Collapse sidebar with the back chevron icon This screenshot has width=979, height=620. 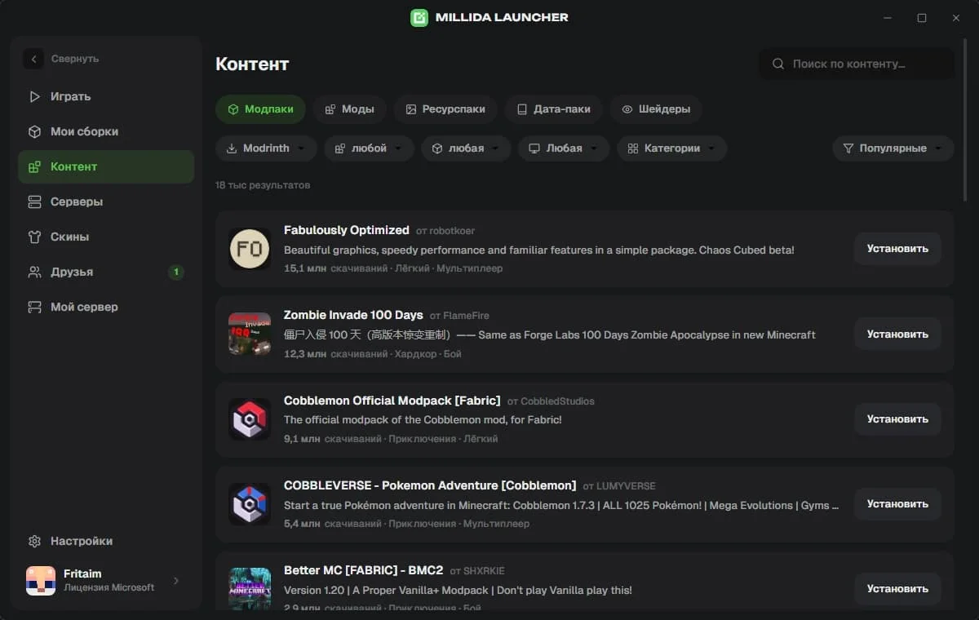pyautogui.click(x=33, y=59)
